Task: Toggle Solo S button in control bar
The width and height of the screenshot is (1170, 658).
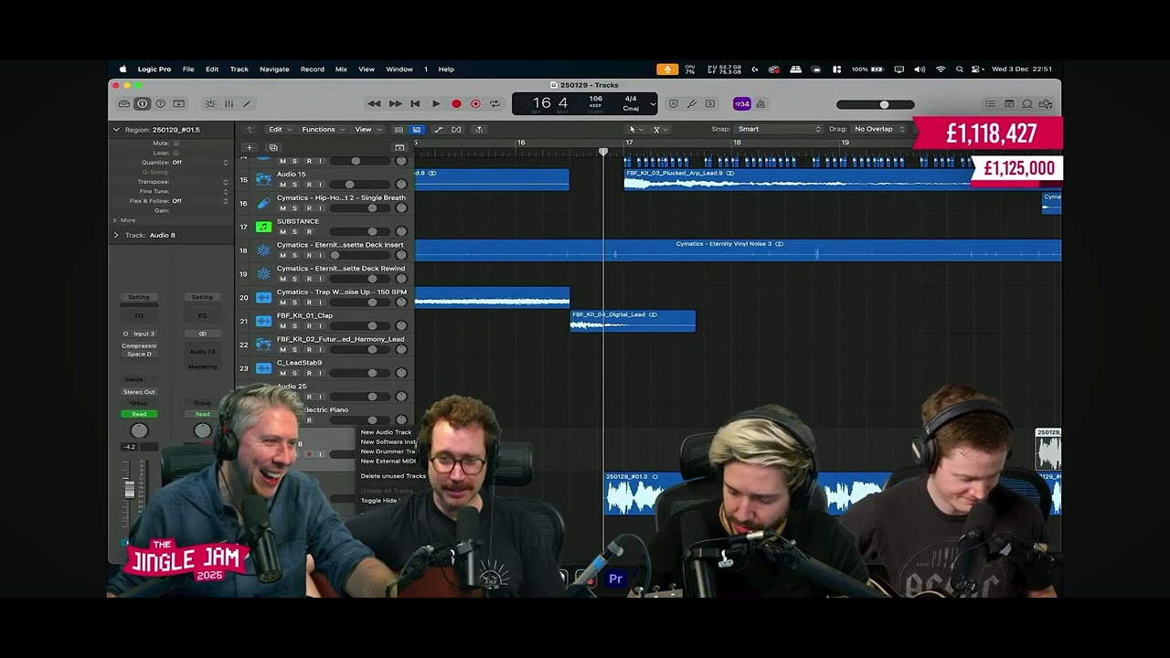Action: 710,104
